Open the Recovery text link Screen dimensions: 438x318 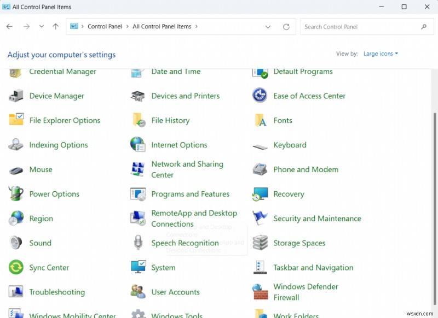[x=289, y=194]
